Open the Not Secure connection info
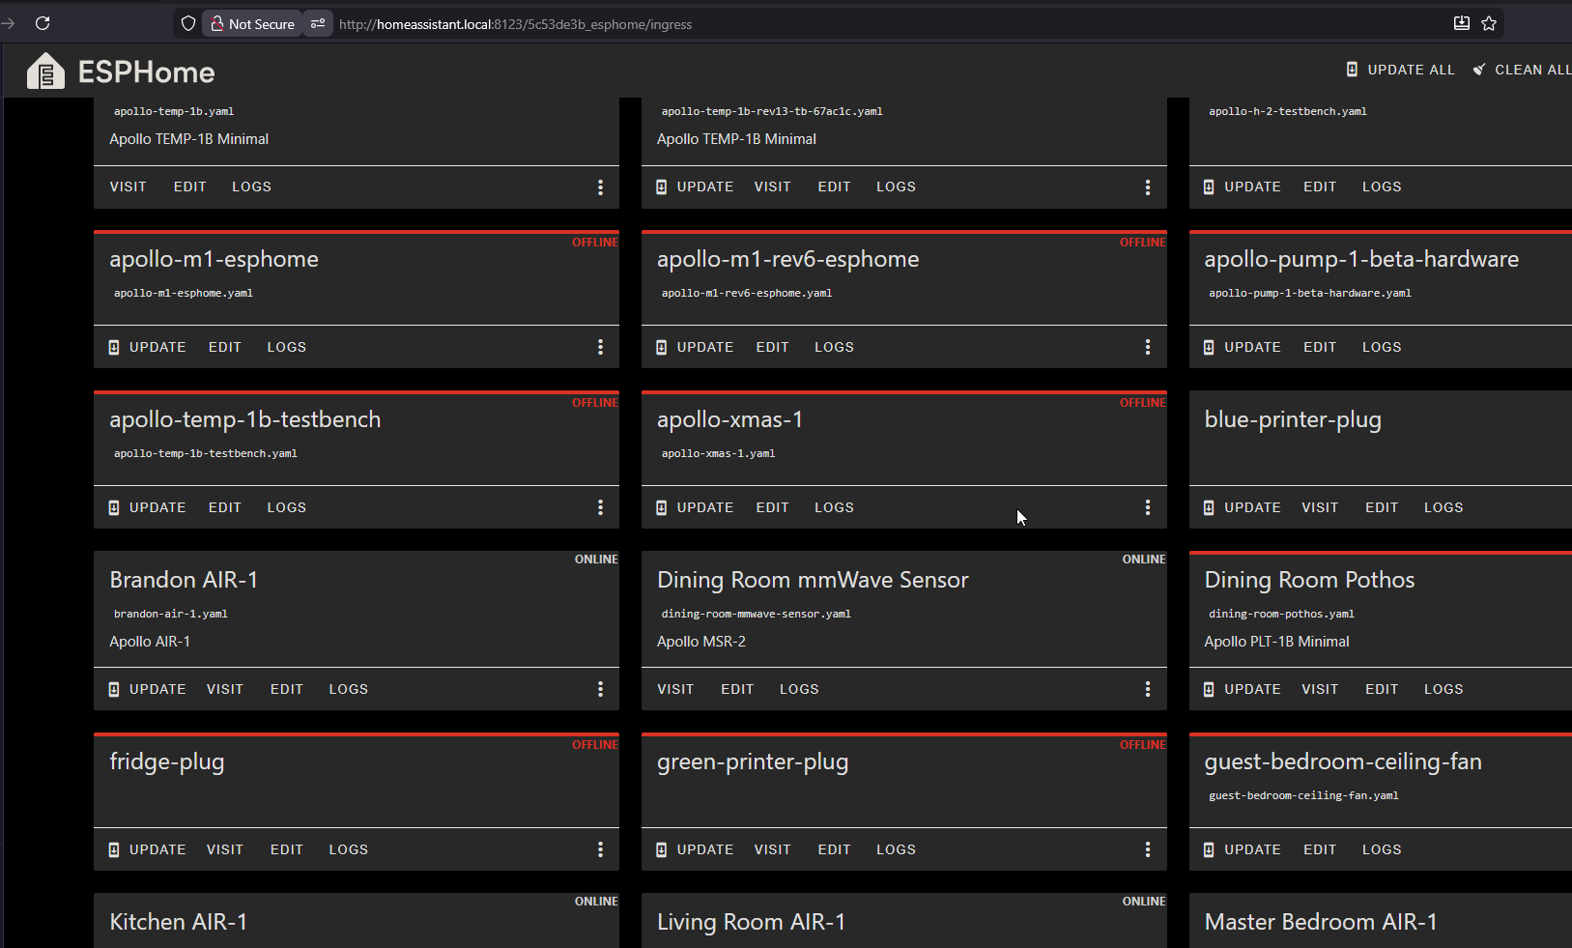The height and width of the screenshot is (948, 1572). coord(252,23)
